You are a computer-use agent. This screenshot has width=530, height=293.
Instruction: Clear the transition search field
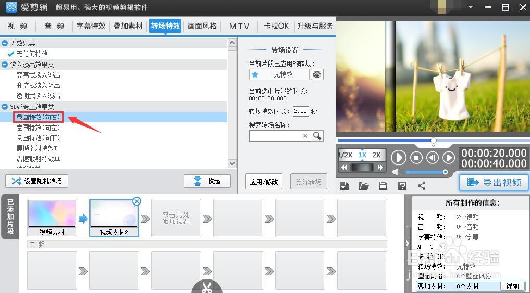point(305,136)
